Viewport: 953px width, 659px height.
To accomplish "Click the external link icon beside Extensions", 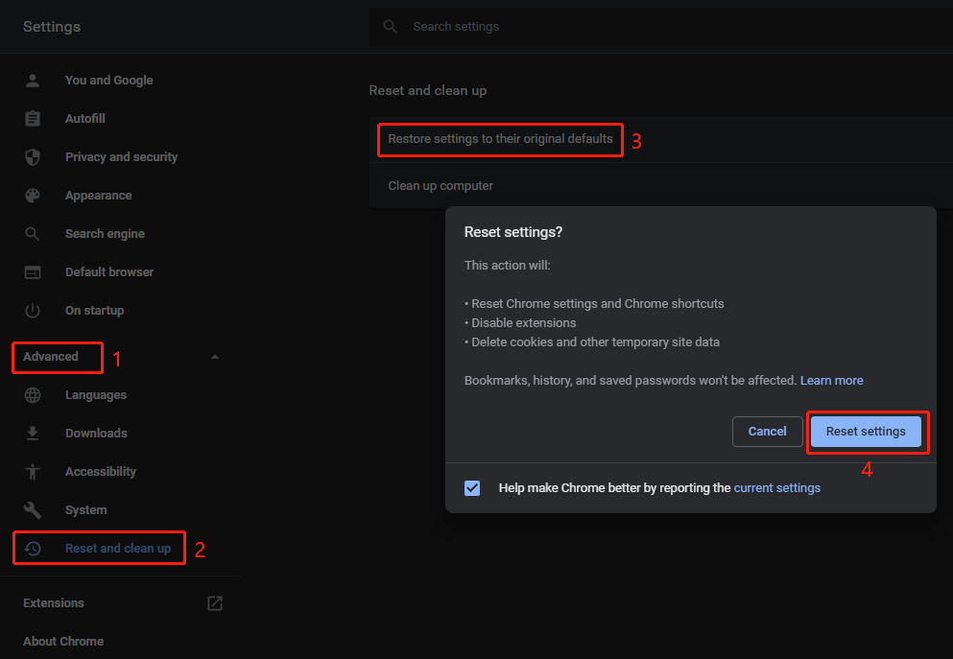I will pyautogui.click(x=215, y=603).
